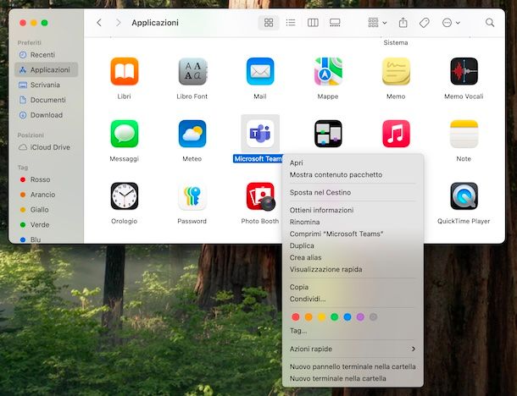Apply the yellow tag color dot in menu

click(x=321, y=317)
